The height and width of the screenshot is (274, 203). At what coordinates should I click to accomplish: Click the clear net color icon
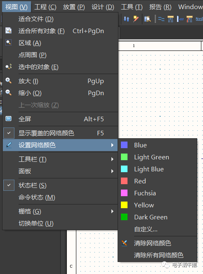124,243
